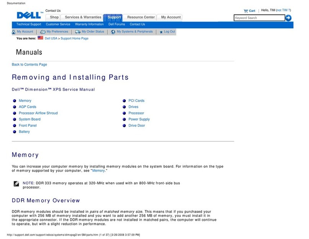Click the My Order Status truck icon

click(x=78, y=32)
